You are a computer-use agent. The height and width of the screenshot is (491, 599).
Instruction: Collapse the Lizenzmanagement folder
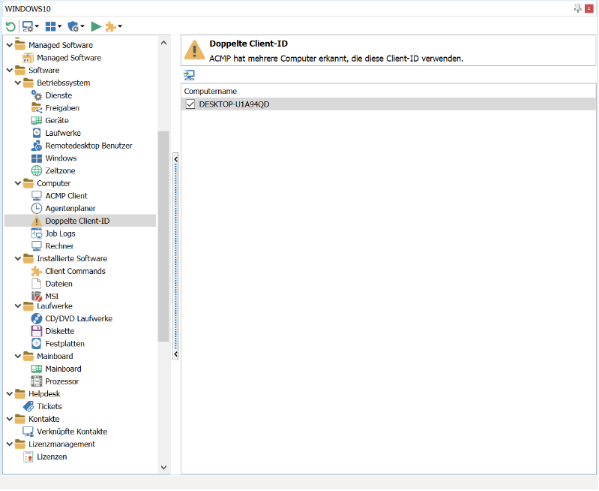(10, 444)
